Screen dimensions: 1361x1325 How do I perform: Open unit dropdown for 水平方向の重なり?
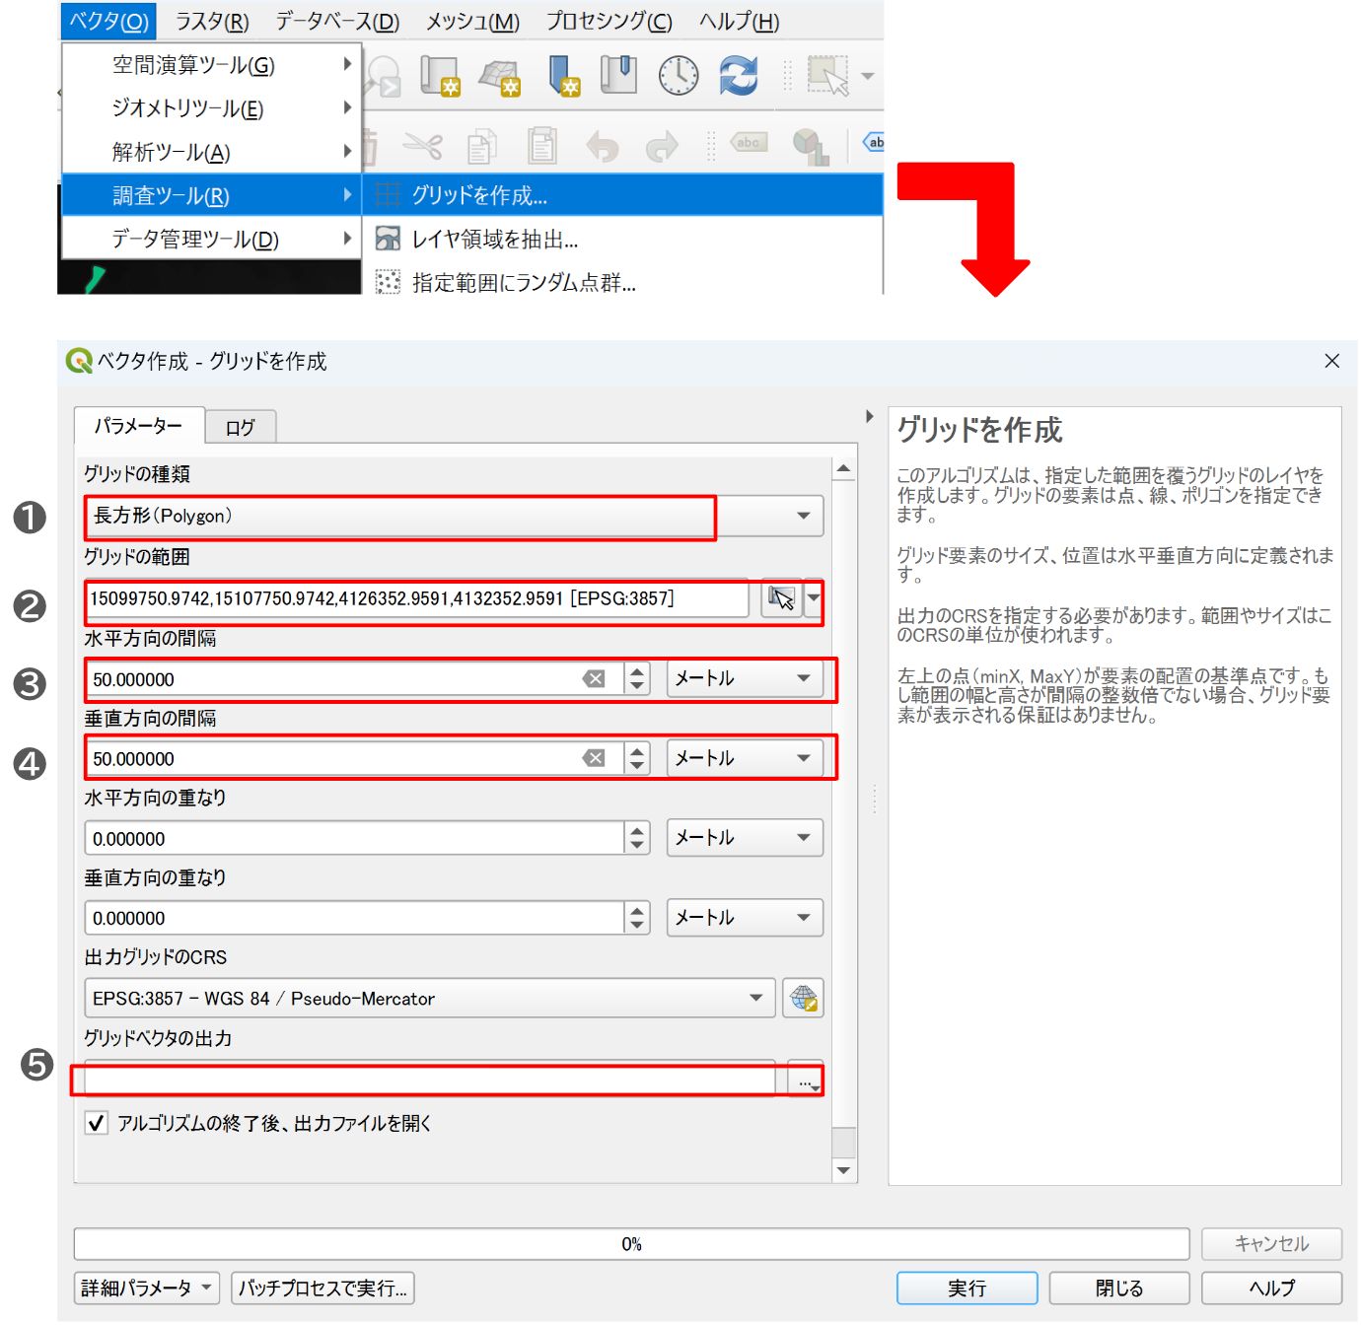point(745,838)
